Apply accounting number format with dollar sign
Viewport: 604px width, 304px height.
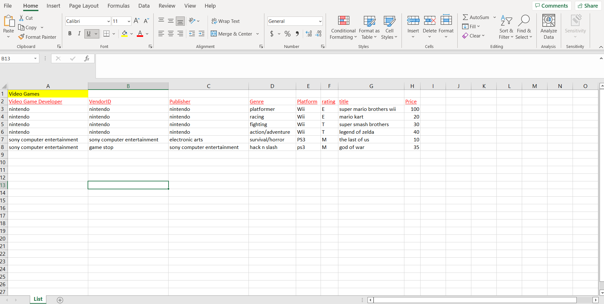[272, 34]
